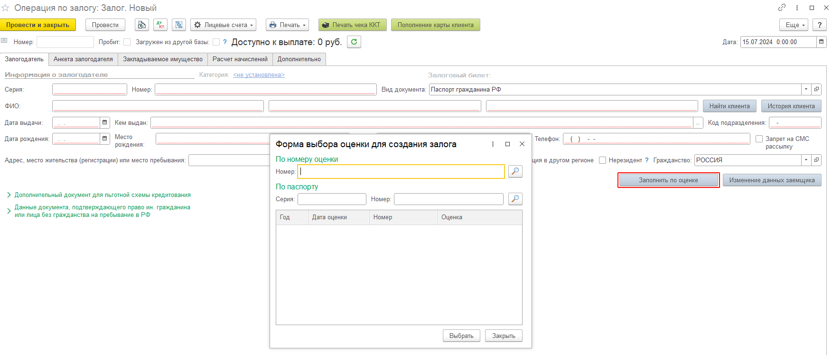Click Закрыть in the dialog
The width and height of the screenshot is (832, 355).
504,336
